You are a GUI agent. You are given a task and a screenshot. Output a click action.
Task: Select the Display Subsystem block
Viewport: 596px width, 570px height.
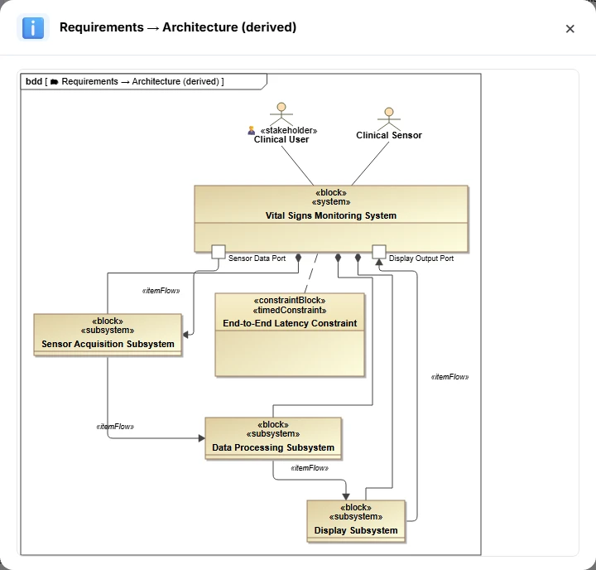click(356, 521)
